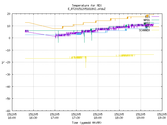Click the x-axis time label "18:30"

coord(119,118)
